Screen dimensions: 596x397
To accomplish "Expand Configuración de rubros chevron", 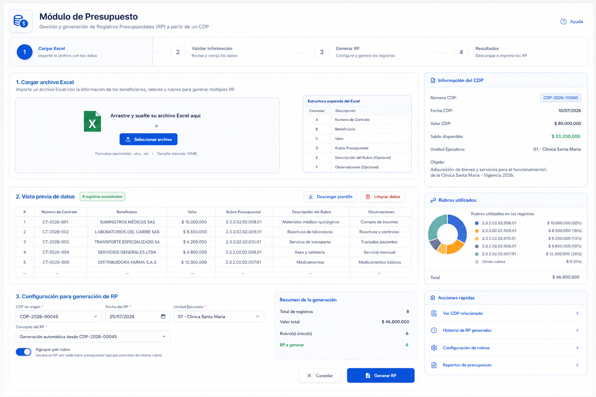I will (577, 348).
